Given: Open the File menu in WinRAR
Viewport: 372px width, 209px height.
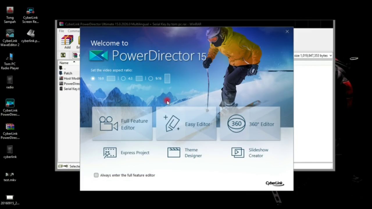Looking at the screenshot, I should [x=61, y=31].
